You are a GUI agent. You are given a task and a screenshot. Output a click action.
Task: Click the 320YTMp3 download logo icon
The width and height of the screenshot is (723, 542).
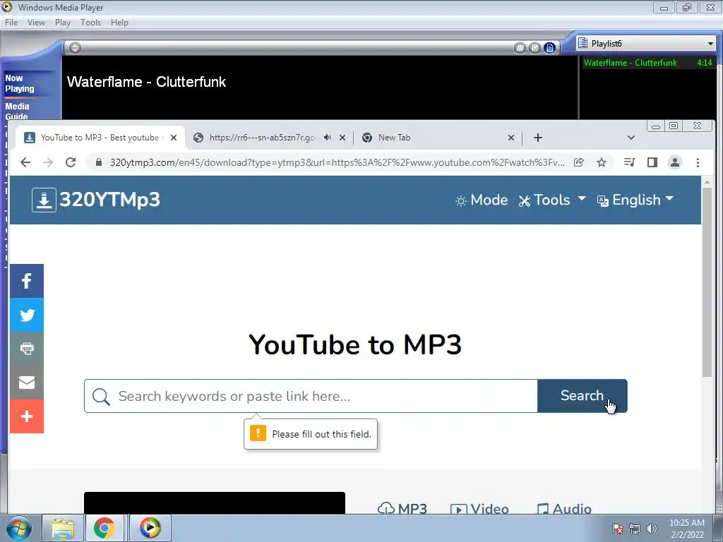[x=44, y=200]
